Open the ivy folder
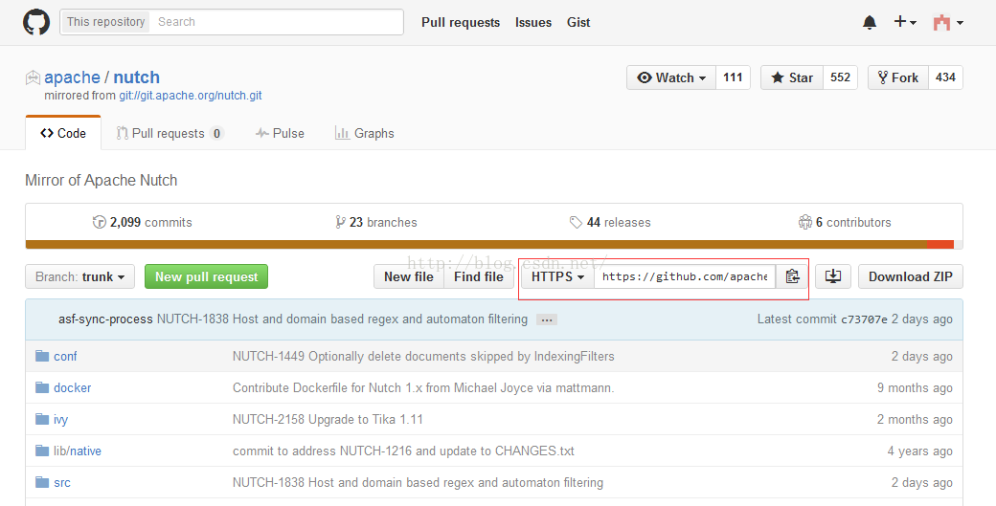This screenshot has width=996, height=506. (61, 420)
